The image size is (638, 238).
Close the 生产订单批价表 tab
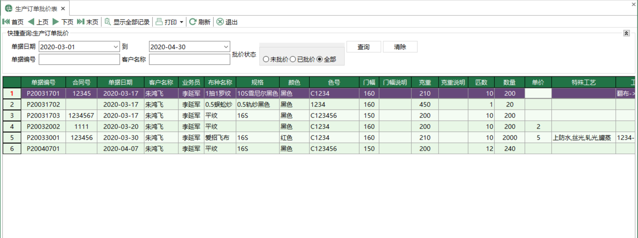click(63, 9)
